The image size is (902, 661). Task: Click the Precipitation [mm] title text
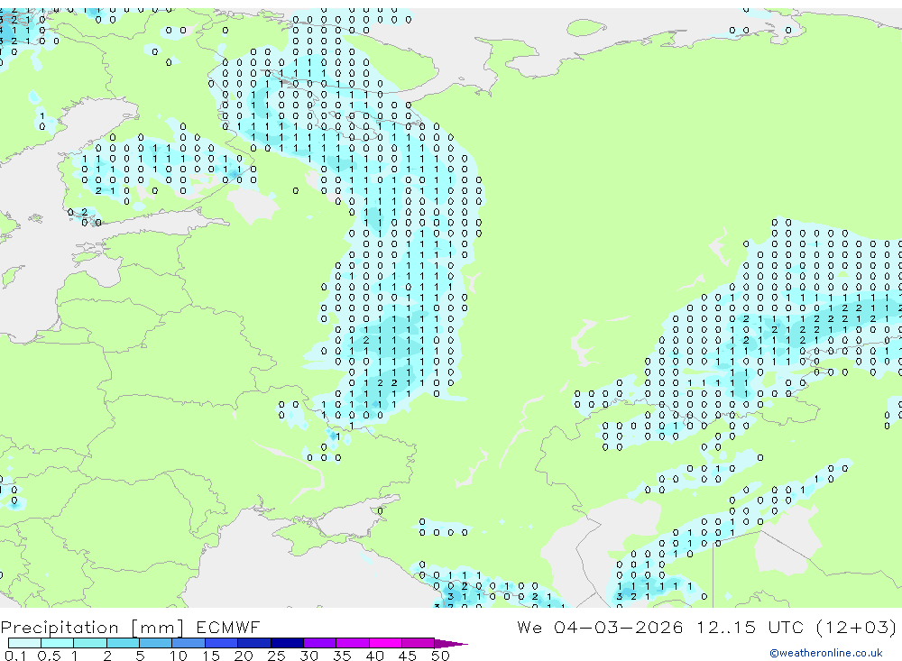pyautogui.click(x=91, y=627)
